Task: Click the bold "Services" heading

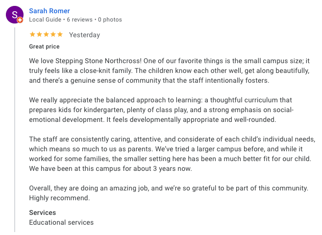Action: tap(43, 213)
